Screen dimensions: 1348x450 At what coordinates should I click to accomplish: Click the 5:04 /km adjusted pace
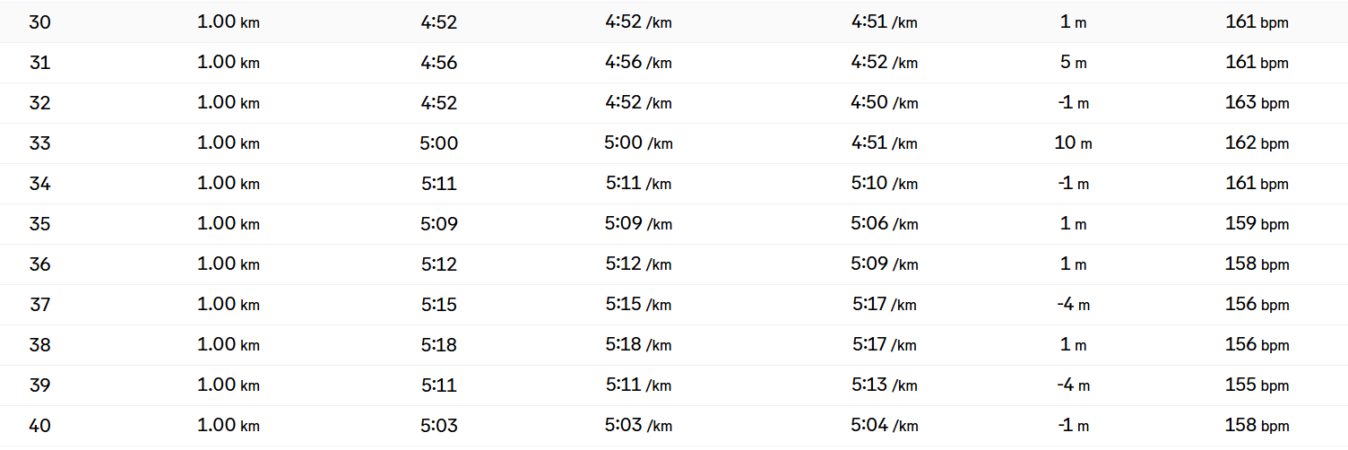(x=885, y=426)
